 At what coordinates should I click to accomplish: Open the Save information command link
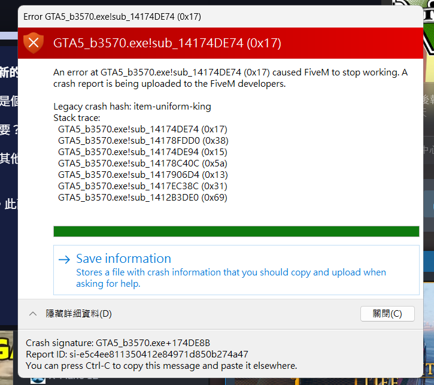[236, 270]
